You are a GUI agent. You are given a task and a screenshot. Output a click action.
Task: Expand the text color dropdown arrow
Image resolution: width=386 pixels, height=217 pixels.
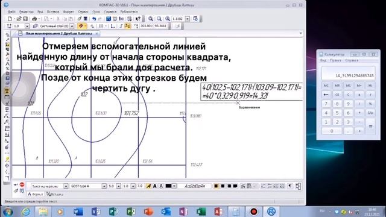click(x=174, y=186)
